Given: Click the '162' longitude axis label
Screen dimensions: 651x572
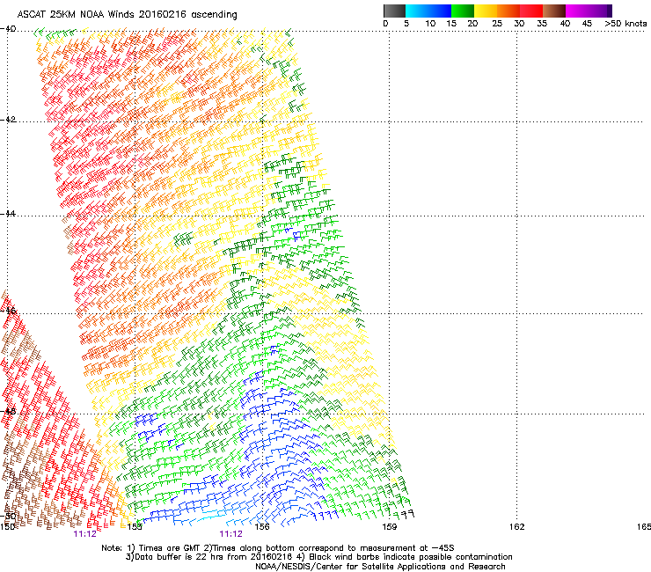Looking at the screenshot, I should pos(517,527).
